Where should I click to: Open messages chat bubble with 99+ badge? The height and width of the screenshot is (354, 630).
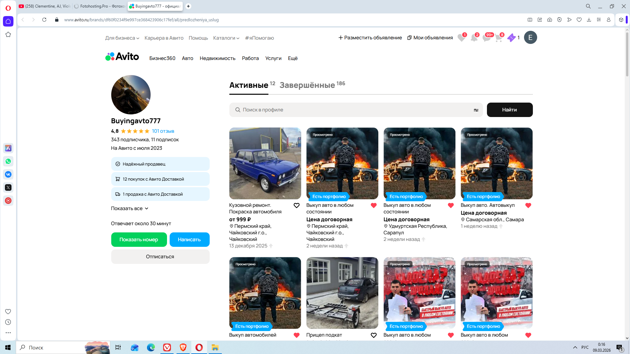(486, 38)
